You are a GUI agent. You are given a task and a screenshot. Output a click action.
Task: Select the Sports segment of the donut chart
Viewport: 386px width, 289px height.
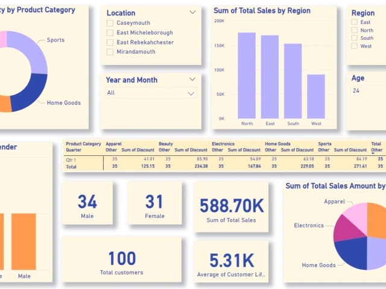click(x=35, y=49)
